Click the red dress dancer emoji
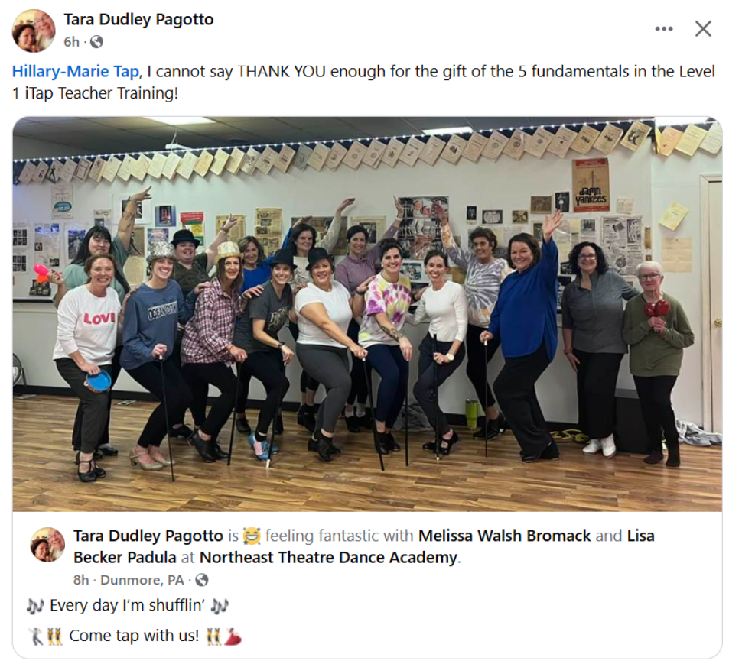The height and width of the screenshot is (664, 729). pos(233,636)
